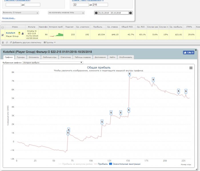The image size is (200, 171).
Task: Switch to the Турниры tab
Action: [21, 57]
